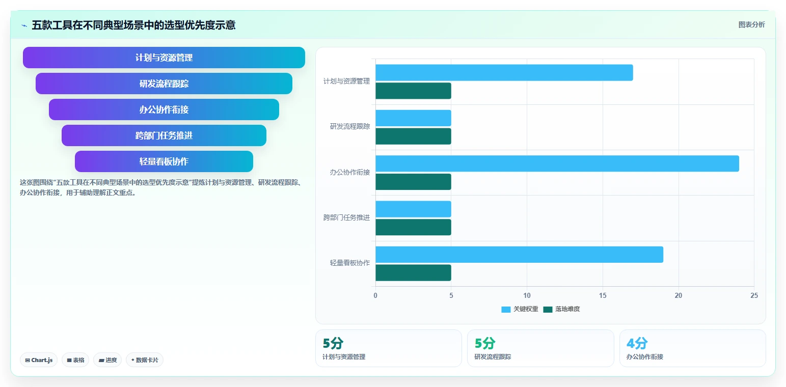Click the 关键权重 bar for 研发流程跟踪
786x387 pixels.
(x=414, y=118)
